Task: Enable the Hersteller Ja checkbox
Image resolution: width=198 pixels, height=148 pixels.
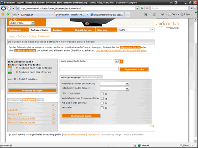Action: tap(102, 108)
